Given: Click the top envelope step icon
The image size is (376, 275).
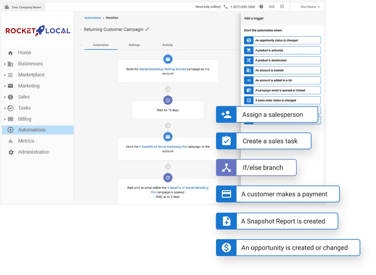Looking at the screenshot, I should click(168, 59).
